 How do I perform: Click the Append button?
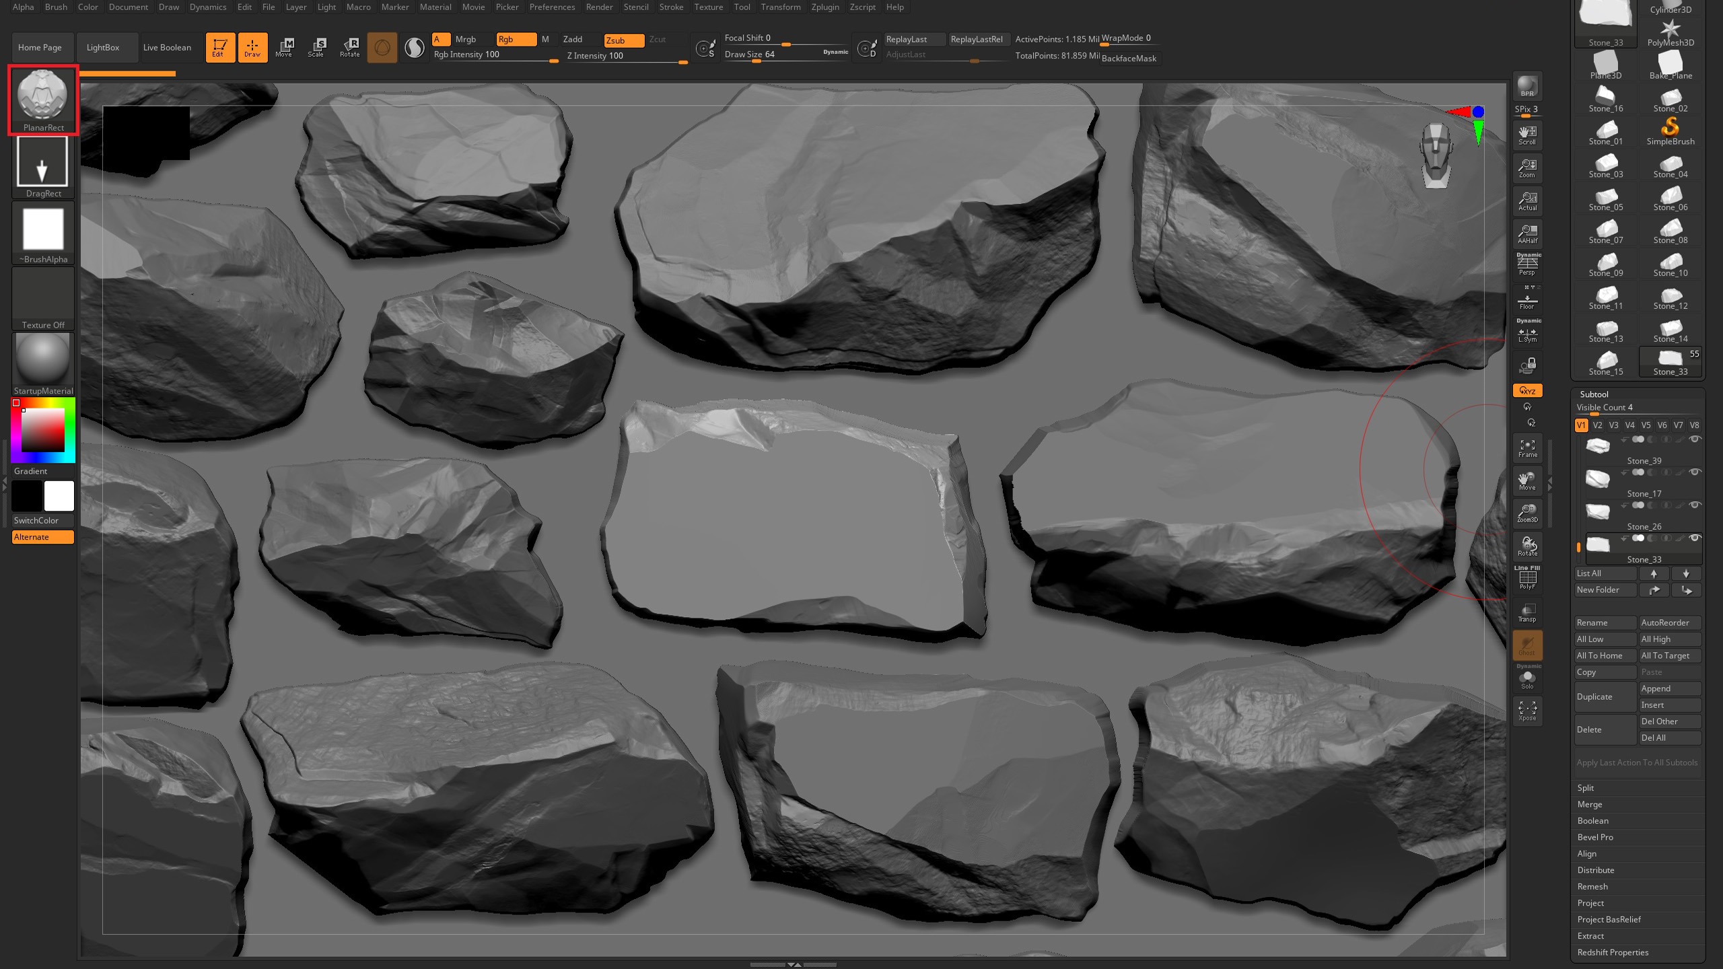[1670, 688]
